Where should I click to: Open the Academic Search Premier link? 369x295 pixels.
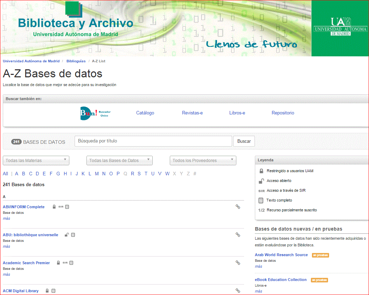pyautogui.click(x=26, y=263)
